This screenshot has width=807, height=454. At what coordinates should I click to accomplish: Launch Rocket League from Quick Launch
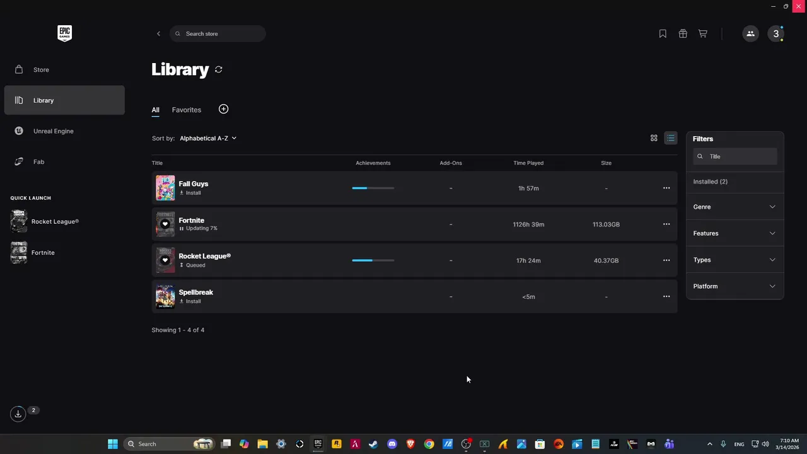tap(45, 222)
